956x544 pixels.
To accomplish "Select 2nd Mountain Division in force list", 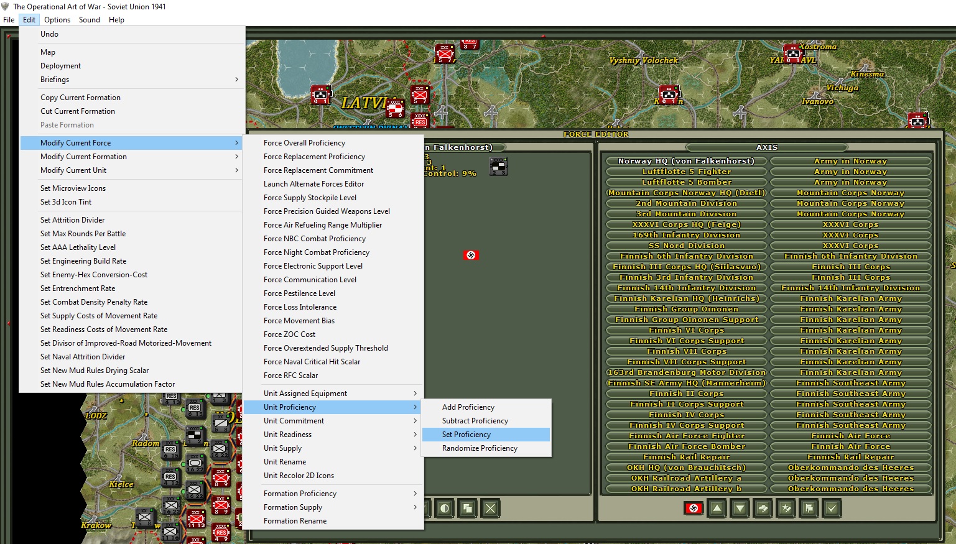I will tap(686, 203).
